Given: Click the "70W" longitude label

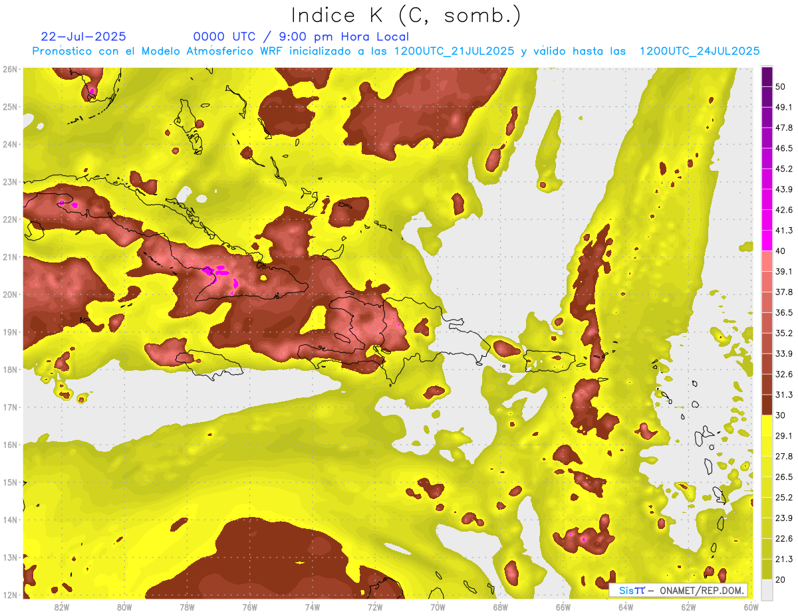Looking at the screenshot, I should (438, 607).
